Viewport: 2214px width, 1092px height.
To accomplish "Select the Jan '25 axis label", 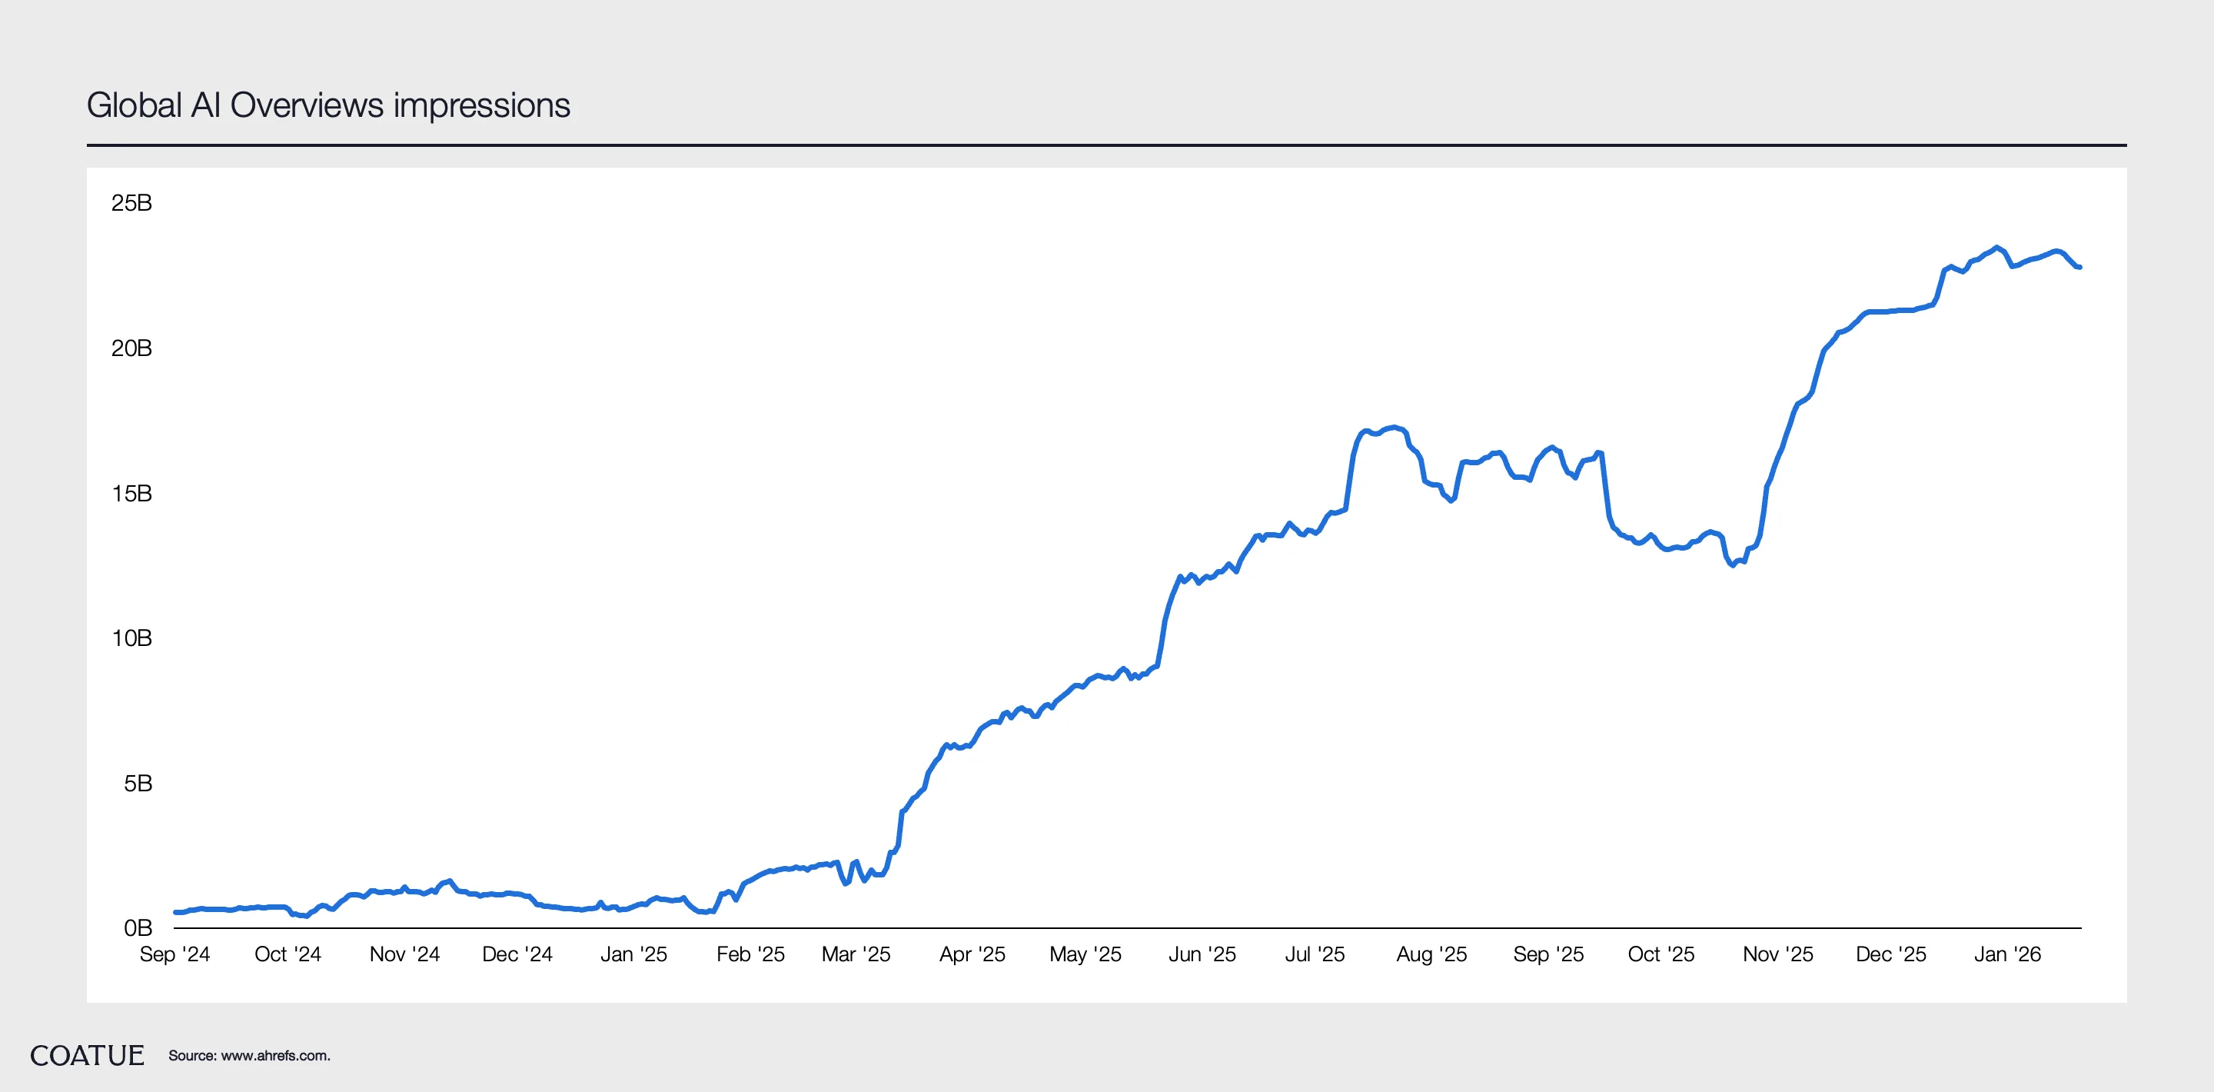I will 633,954.
